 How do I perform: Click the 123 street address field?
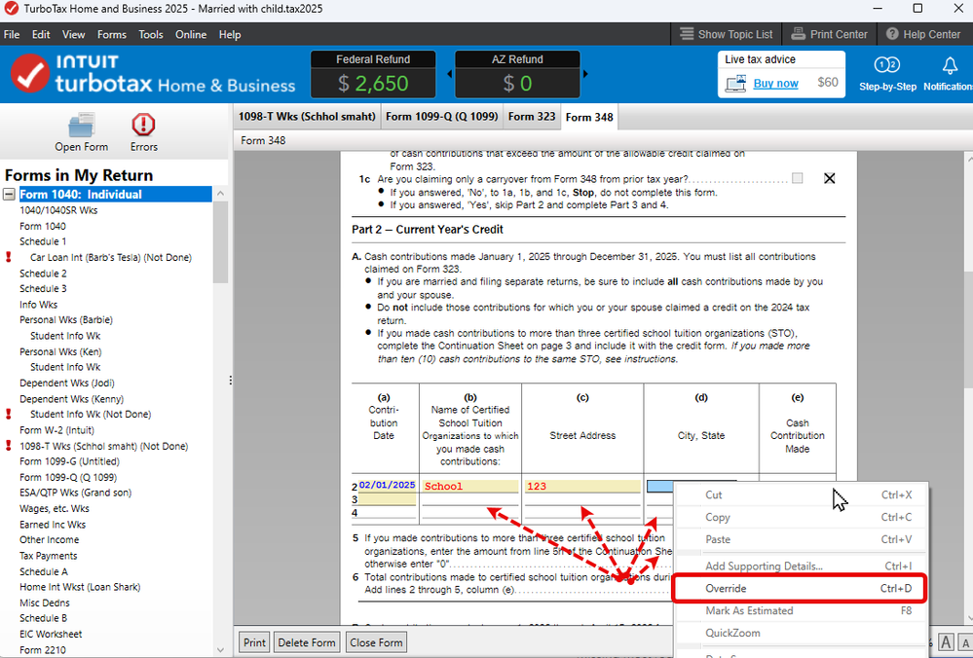(582, 487)
